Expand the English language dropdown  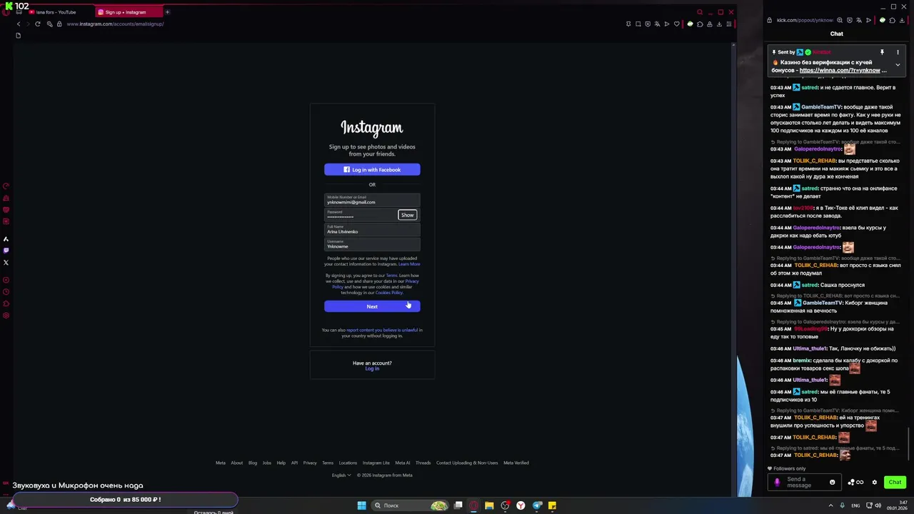click(341, 475)
